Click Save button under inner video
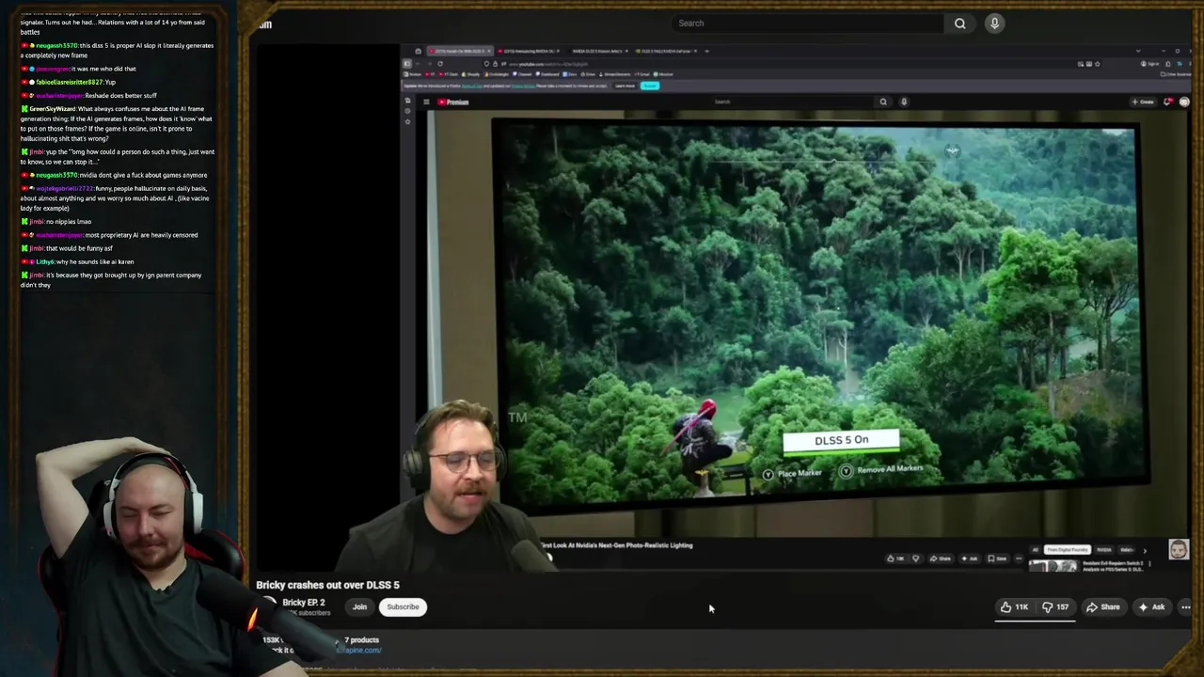The width and height of the screenshot is (1204, 677). pyautogui.click(x=999, y=559)
